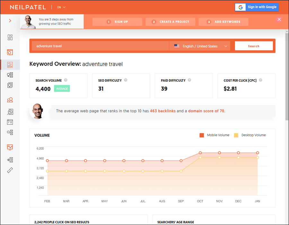Open the EN language dropdown

tap(61, 7)
